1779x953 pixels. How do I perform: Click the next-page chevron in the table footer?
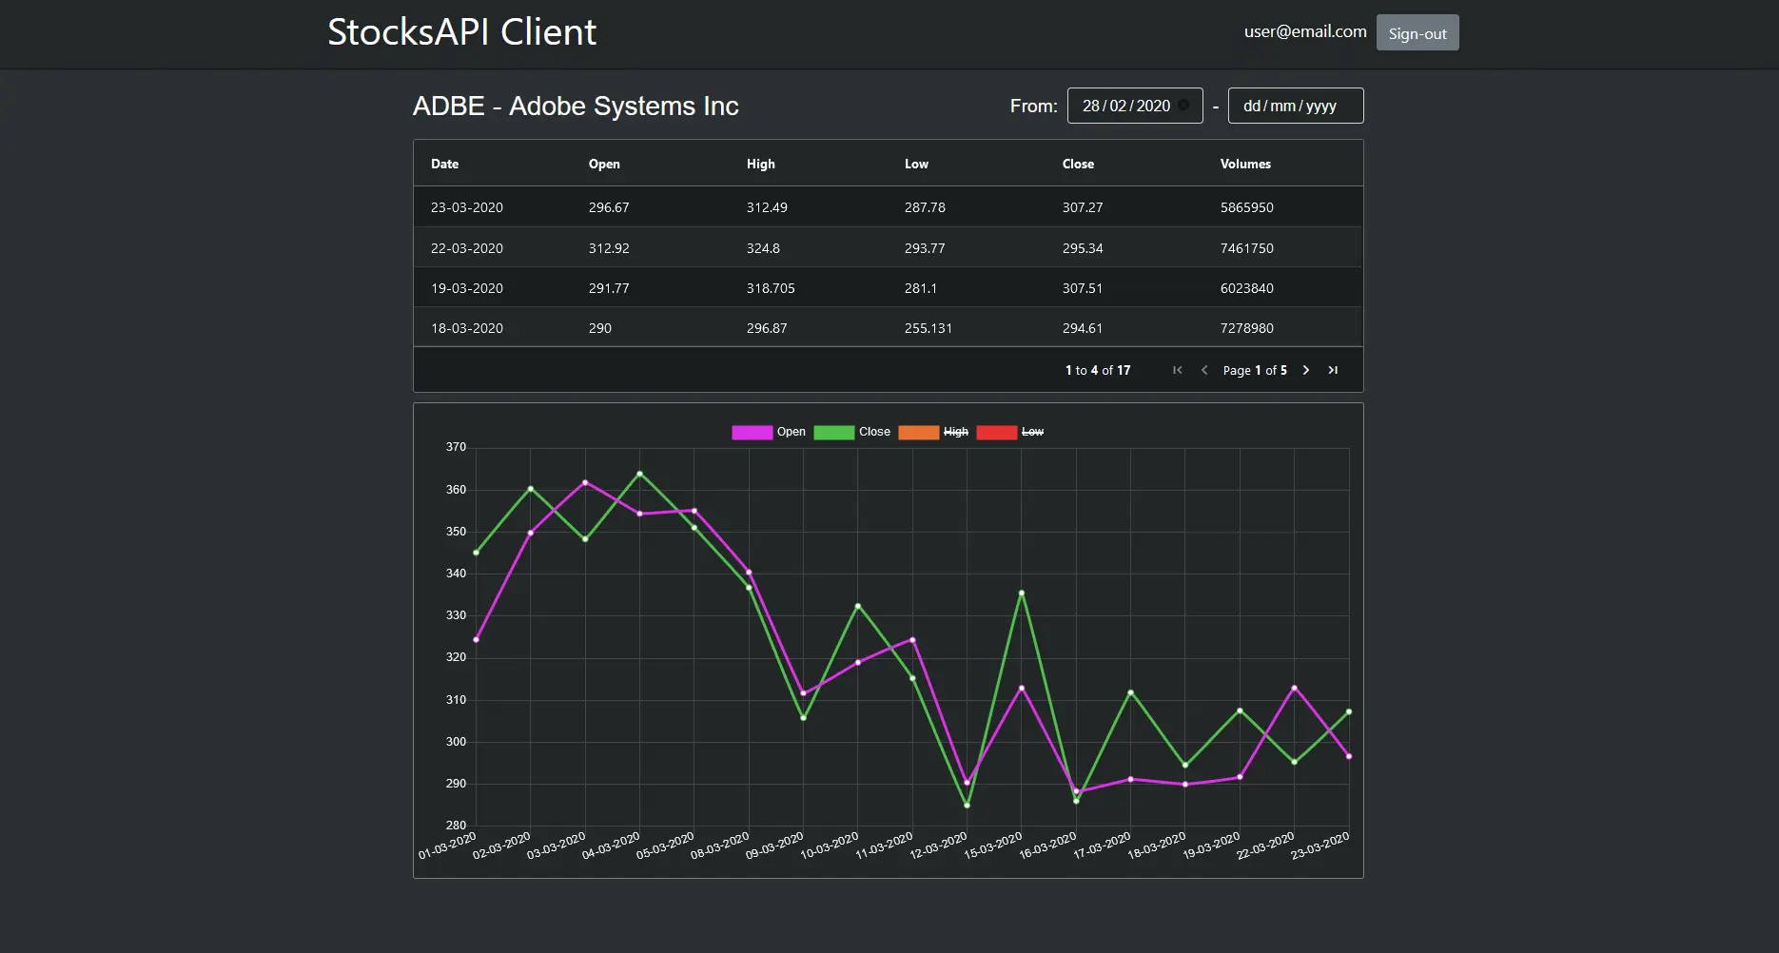pyautogui.click(x=1305, y=370)
